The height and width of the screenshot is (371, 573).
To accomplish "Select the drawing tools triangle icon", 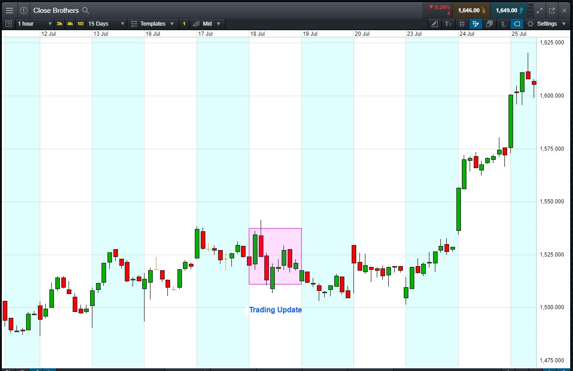I will 434,23.
